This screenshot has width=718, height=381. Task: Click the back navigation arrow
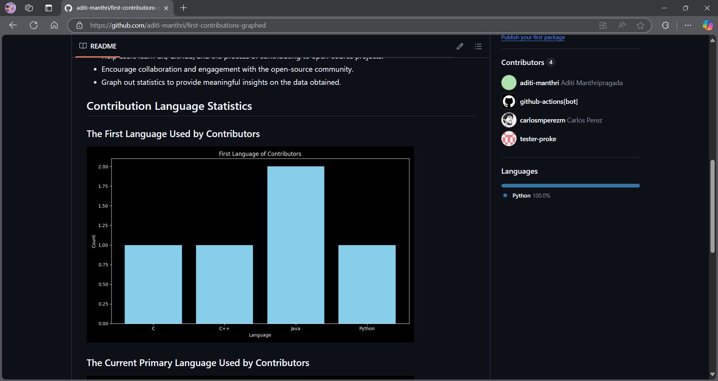(x=13, y=25)
